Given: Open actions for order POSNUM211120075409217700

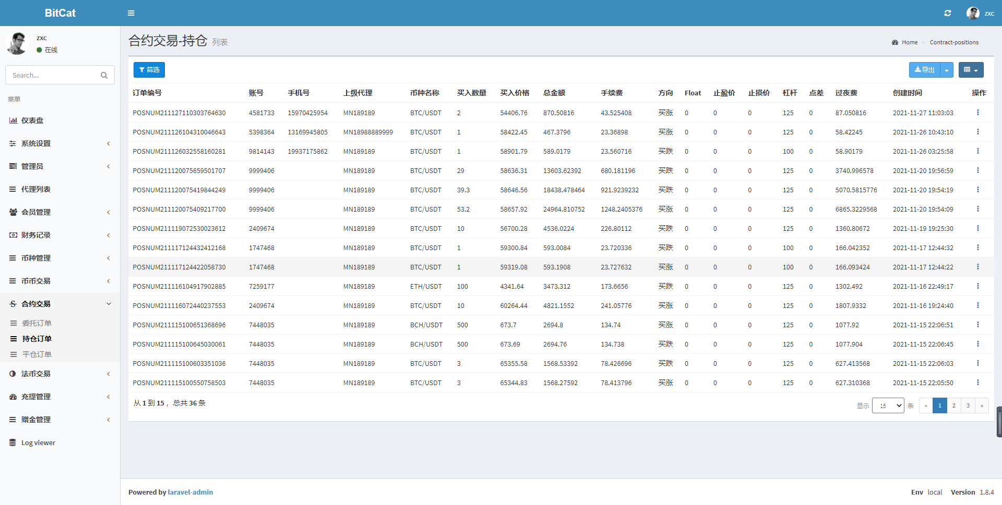Looking at the screenshot, I should coord(977,209).
